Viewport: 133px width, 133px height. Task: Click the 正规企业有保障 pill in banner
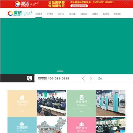pos(79,6)
